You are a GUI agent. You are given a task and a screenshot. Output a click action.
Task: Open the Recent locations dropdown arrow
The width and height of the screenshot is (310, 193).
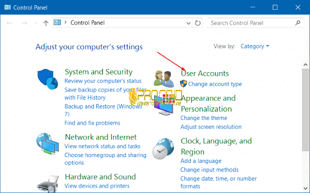pyautogui.click(x=36, y=23)
